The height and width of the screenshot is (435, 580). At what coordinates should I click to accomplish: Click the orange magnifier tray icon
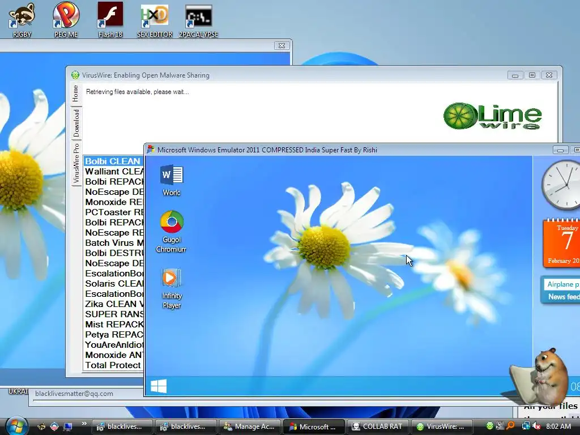[x=511, y=426]
